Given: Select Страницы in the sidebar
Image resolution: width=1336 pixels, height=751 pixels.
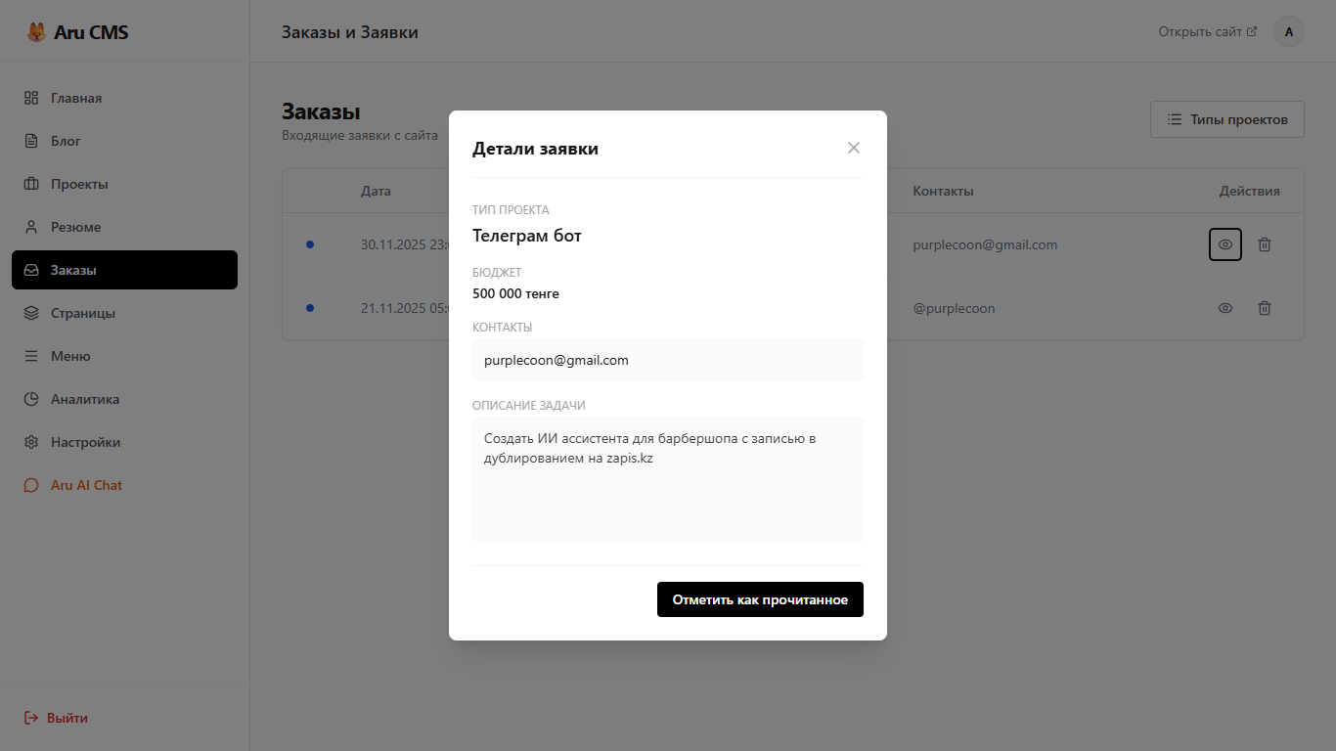Looking at the screenshot, I should (82, 313).
